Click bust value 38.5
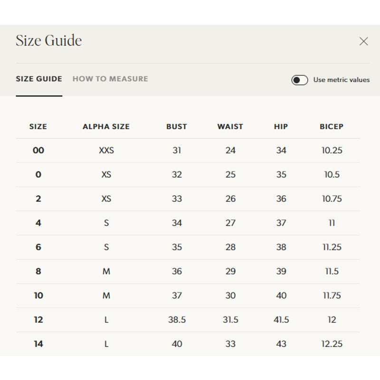 [177, 320]
